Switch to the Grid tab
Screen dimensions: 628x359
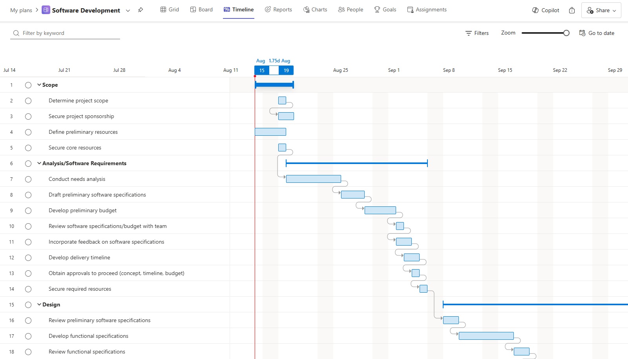[x=170, y=9]
